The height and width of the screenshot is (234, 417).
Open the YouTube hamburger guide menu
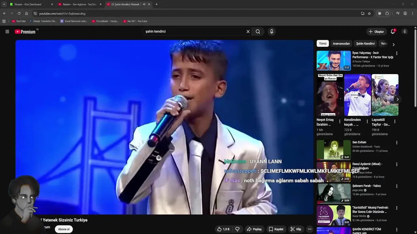tap(7, 32)
